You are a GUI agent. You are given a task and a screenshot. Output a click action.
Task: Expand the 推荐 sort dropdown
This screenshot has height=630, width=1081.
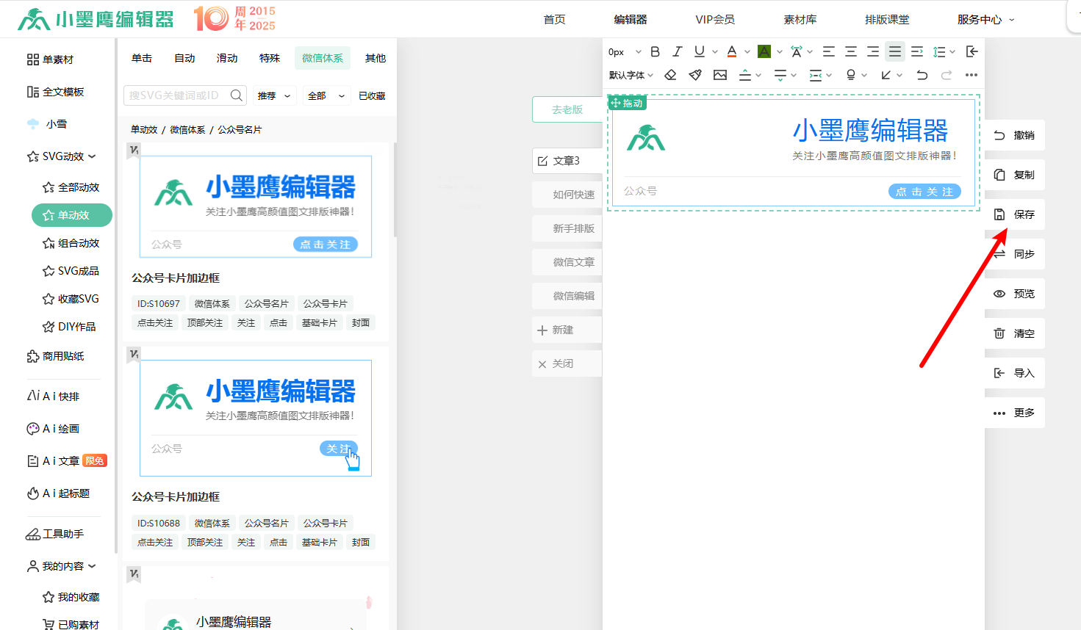[274, 95]
